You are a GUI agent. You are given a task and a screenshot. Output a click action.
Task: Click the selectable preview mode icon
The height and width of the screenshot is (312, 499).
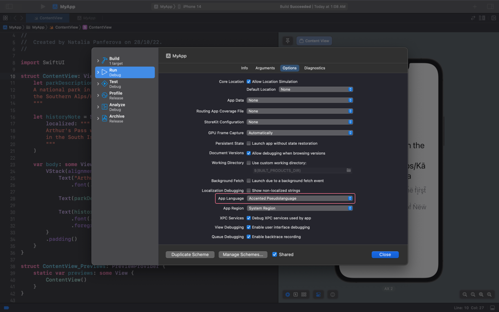pos(295,295)
